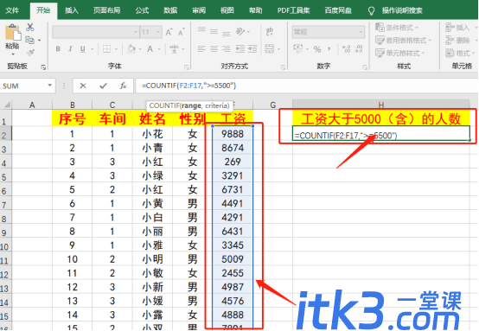The width and height of the screenshot is (479, 331).
Task: Toggle Wrap Text icon
Action: click(270, 31)
